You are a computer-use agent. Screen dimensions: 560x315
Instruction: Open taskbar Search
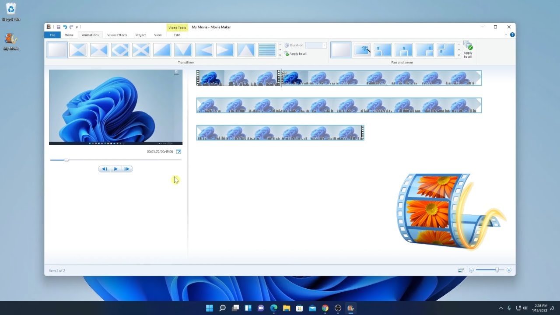222,308
